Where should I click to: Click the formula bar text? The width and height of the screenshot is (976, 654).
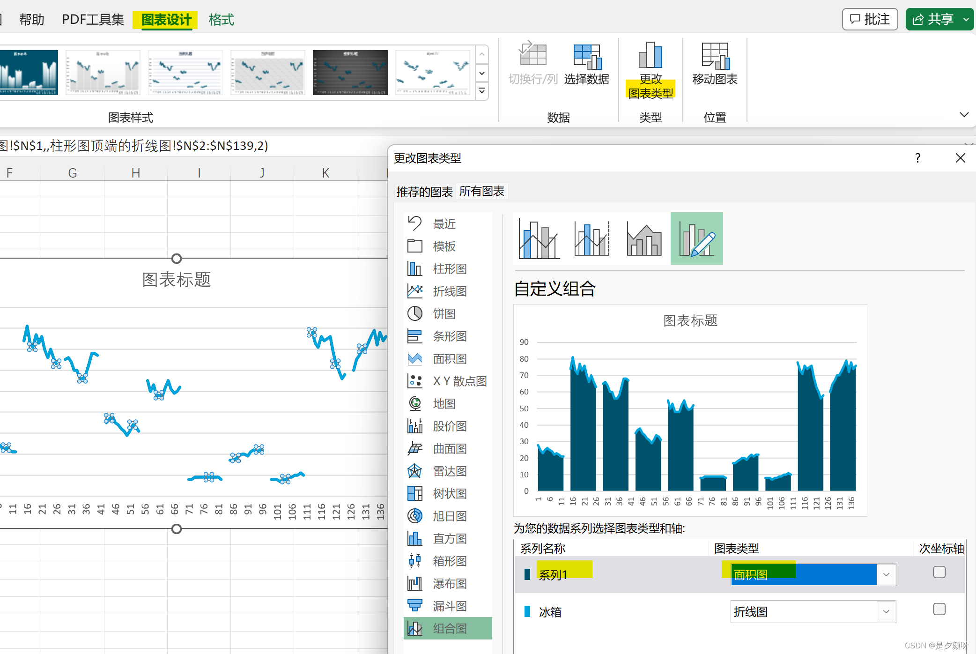coord(134,146)
